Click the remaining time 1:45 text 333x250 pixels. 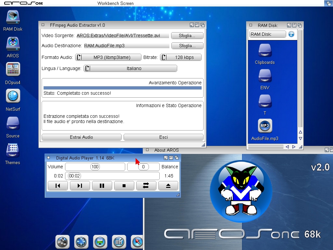coord(169,176)
